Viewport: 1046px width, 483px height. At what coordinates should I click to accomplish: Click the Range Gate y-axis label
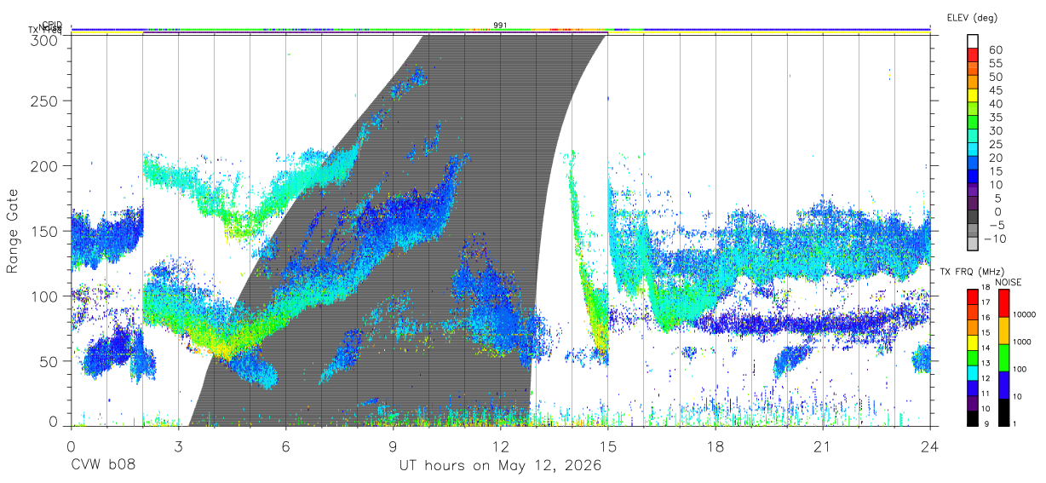point(14,231)
